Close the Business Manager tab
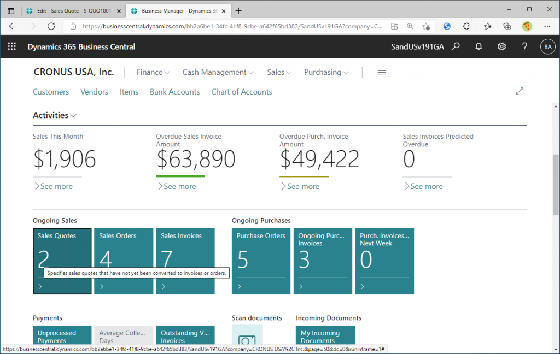The height and width of the screenshot is (354, 560). pos(224,11)
